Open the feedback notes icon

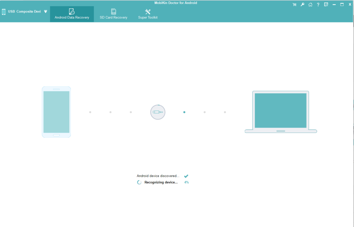pyautogui.click(x=326, y=4)
